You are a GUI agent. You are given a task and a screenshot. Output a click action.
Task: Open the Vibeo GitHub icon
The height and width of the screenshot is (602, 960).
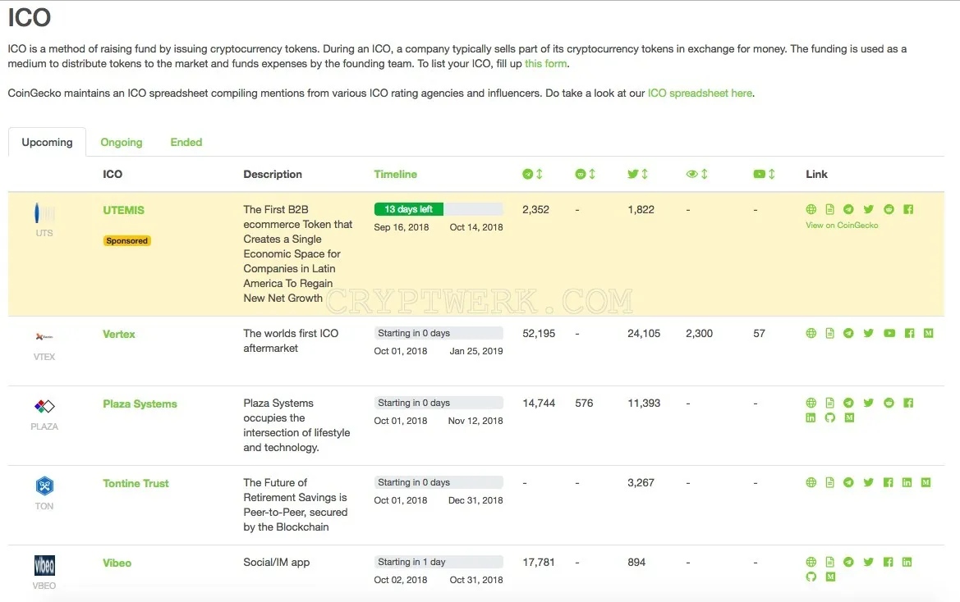(x=811, y=577)
